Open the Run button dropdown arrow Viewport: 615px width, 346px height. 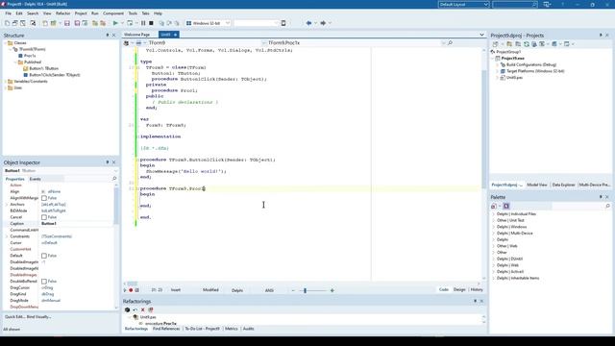(x=122, y=23)
